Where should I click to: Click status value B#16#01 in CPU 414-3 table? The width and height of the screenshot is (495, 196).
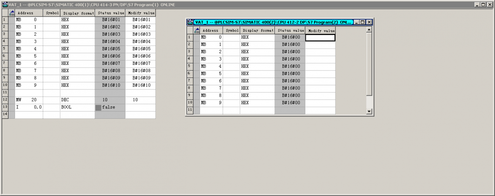[x=110, y=20]
